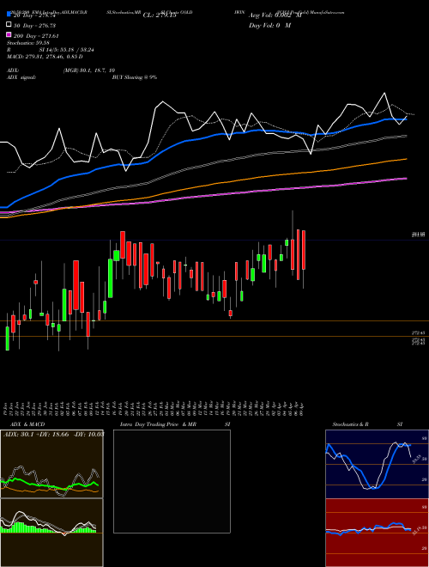Click the 'Day Vol: 0 M' text

(269, 25)
